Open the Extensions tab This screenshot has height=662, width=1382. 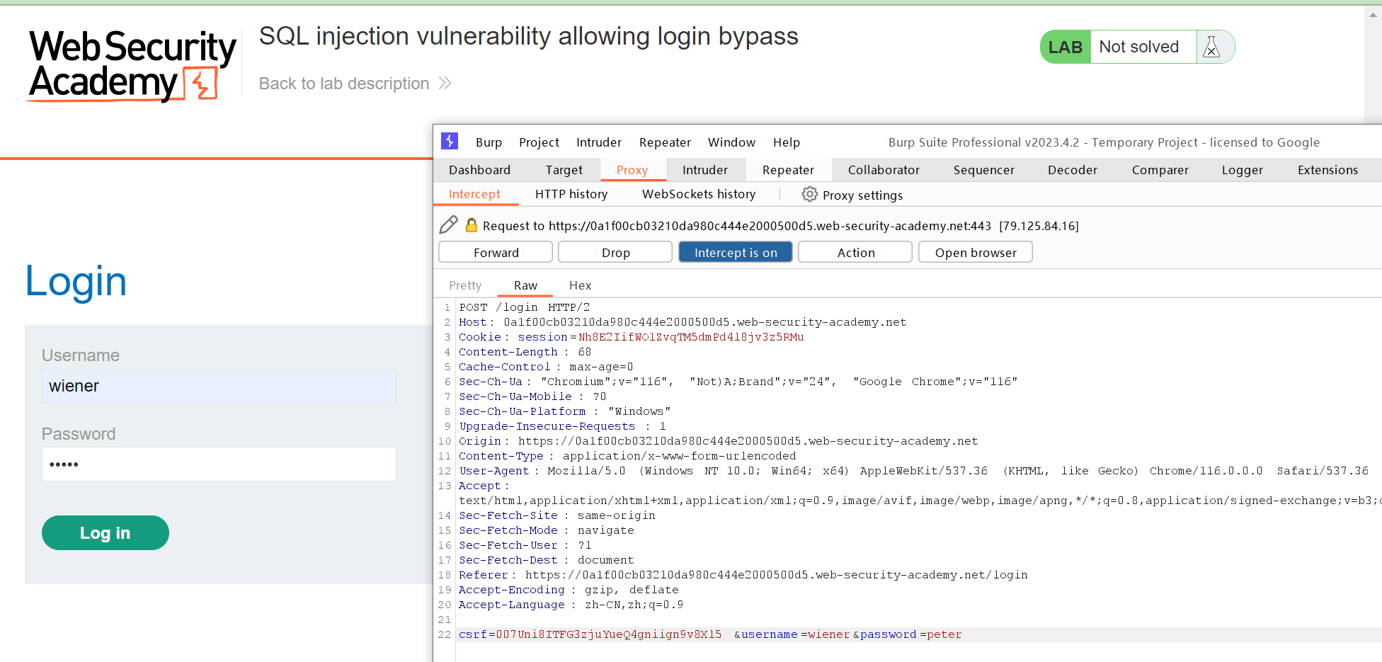1327,170
